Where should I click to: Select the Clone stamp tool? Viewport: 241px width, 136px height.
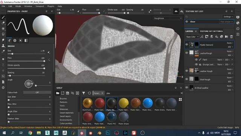3,46
